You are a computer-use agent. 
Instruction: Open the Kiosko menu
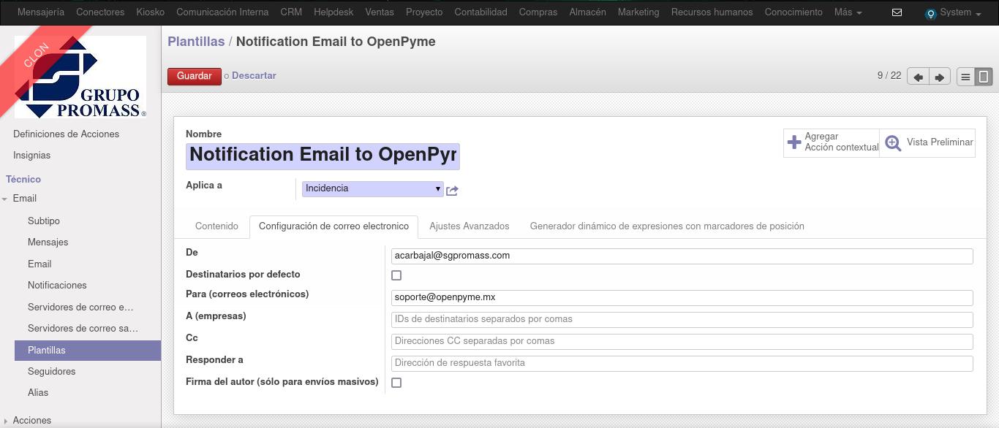coord(151,12)
